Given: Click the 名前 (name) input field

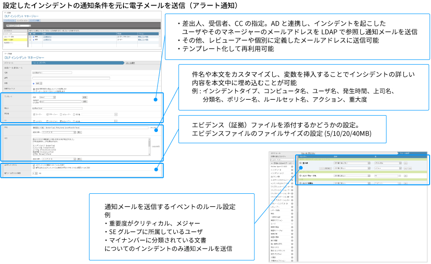Looking at the screenshot, I should pos(52,73).
